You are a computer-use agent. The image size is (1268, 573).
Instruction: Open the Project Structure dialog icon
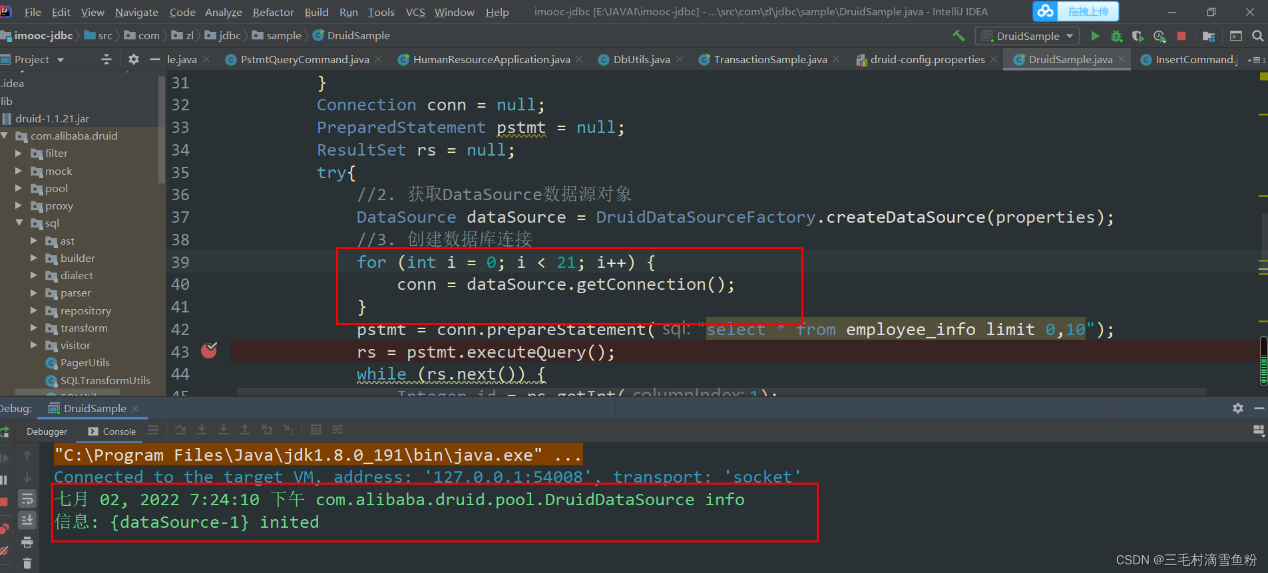pos(1209,36)
